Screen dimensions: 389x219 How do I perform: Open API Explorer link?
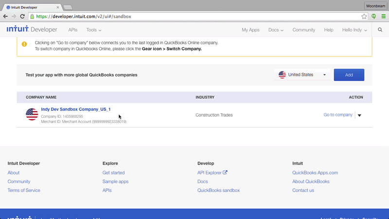[x=210, y=173]
